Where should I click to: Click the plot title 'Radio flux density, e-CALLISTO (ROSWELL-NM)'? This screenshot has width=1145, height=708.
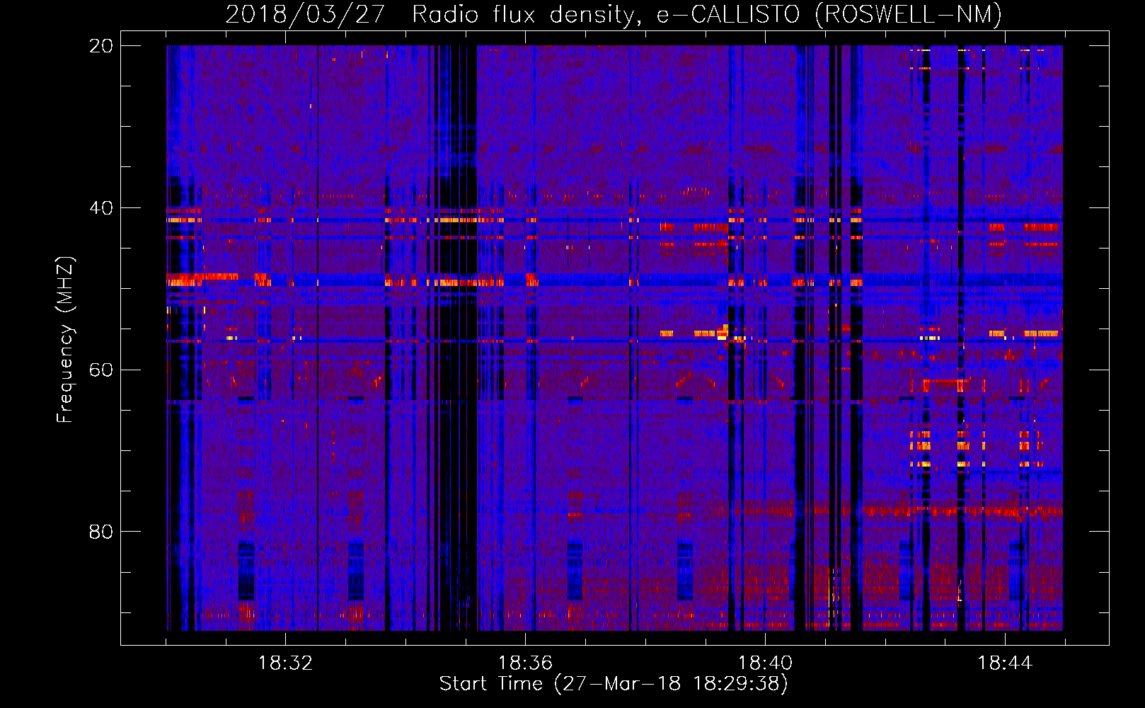click(707, 15)
